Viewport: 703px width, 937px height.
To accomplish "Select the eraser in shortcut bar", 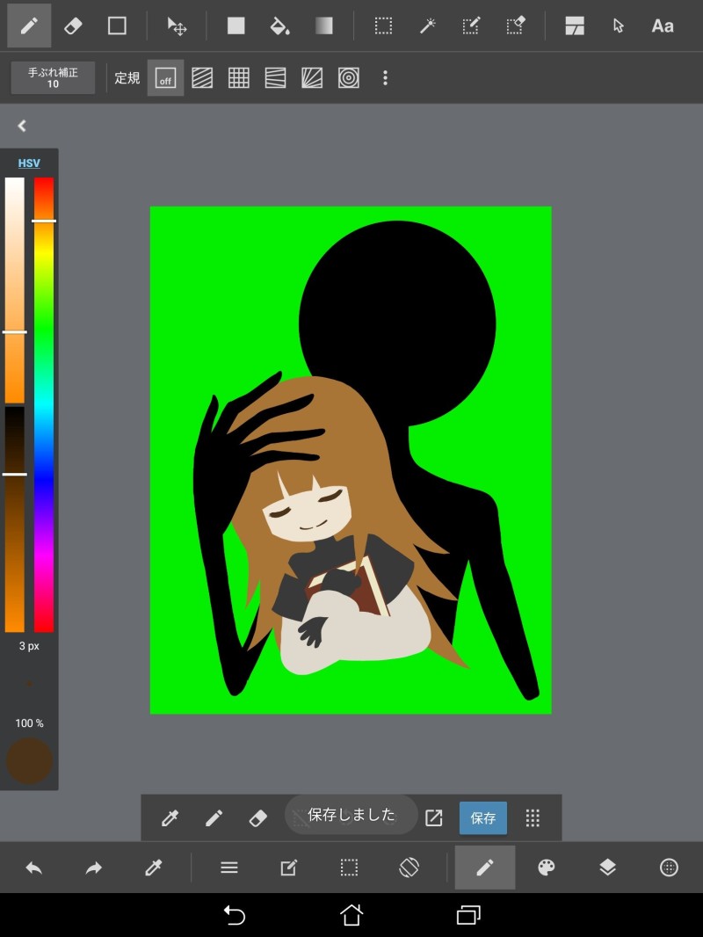I will pyautogui.click(x=257, y=817).
